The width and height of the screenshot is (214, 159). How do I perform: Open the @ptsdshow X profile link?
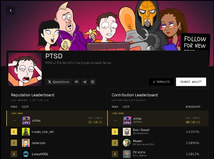tap(59, 82)
